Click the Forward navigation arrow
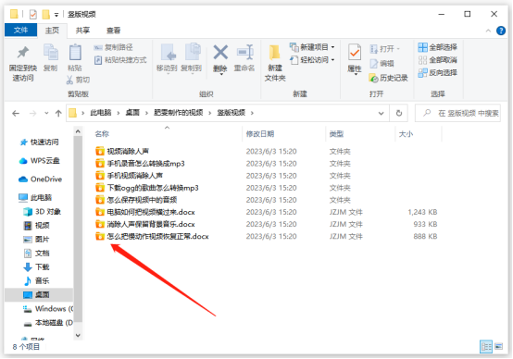The height and width of the screenshot is (359, 513). point(32,114)
